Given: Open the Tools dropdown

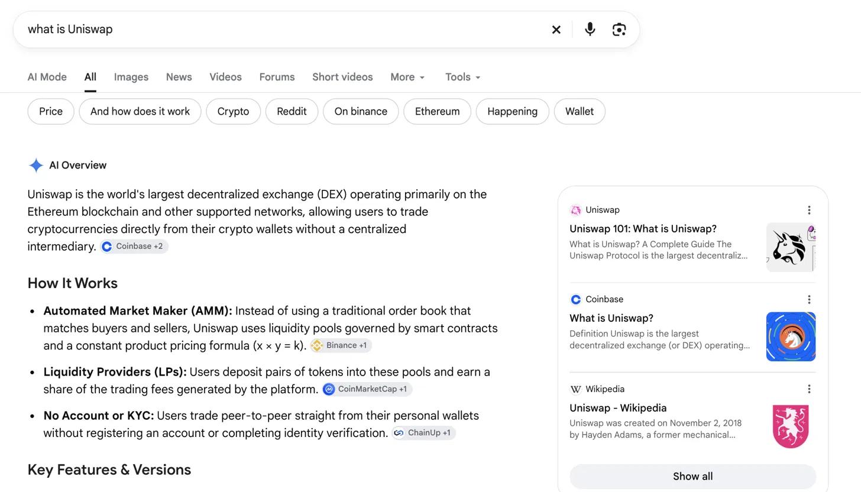Looking at the screenshot, I should click(x=463, y=77).
